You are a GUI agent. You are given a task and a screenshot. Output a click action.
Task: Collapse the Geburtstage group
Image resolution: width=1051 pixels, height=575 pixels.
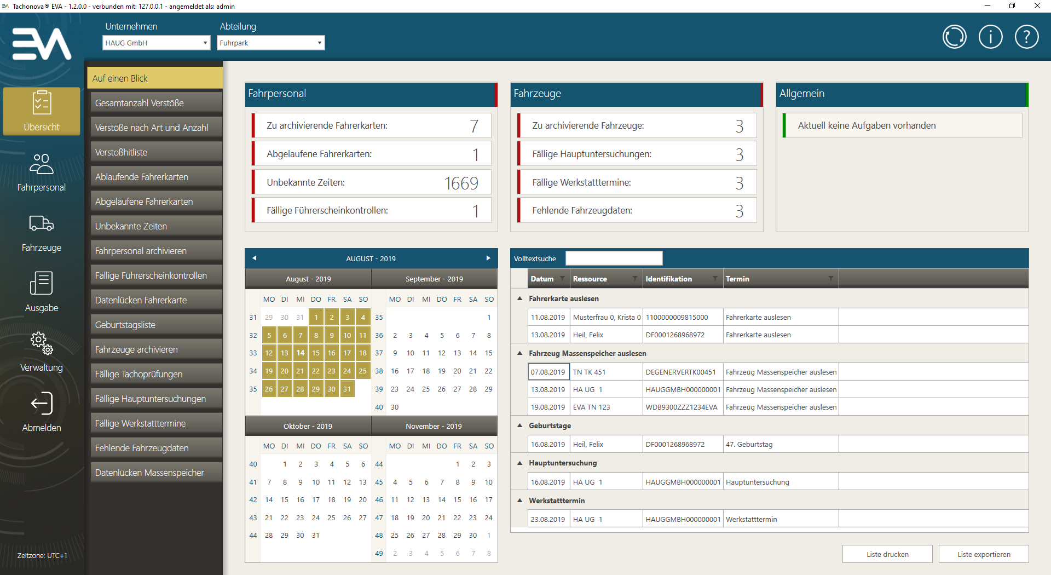click(x=519, y=426)
